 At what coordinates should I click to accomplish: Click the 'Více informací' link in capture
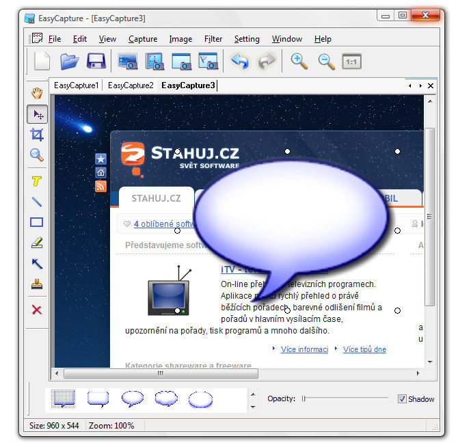(x=304, y=349)
